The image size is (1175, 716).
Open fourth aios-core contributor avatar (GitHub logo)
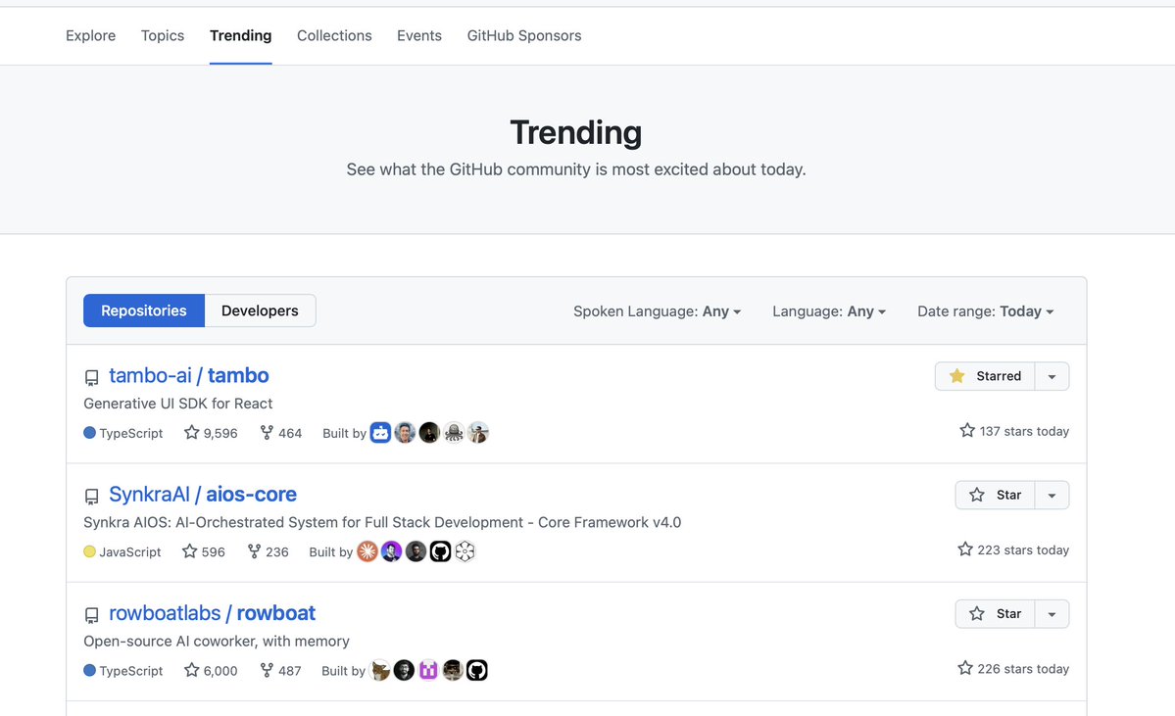pos(440,551)
